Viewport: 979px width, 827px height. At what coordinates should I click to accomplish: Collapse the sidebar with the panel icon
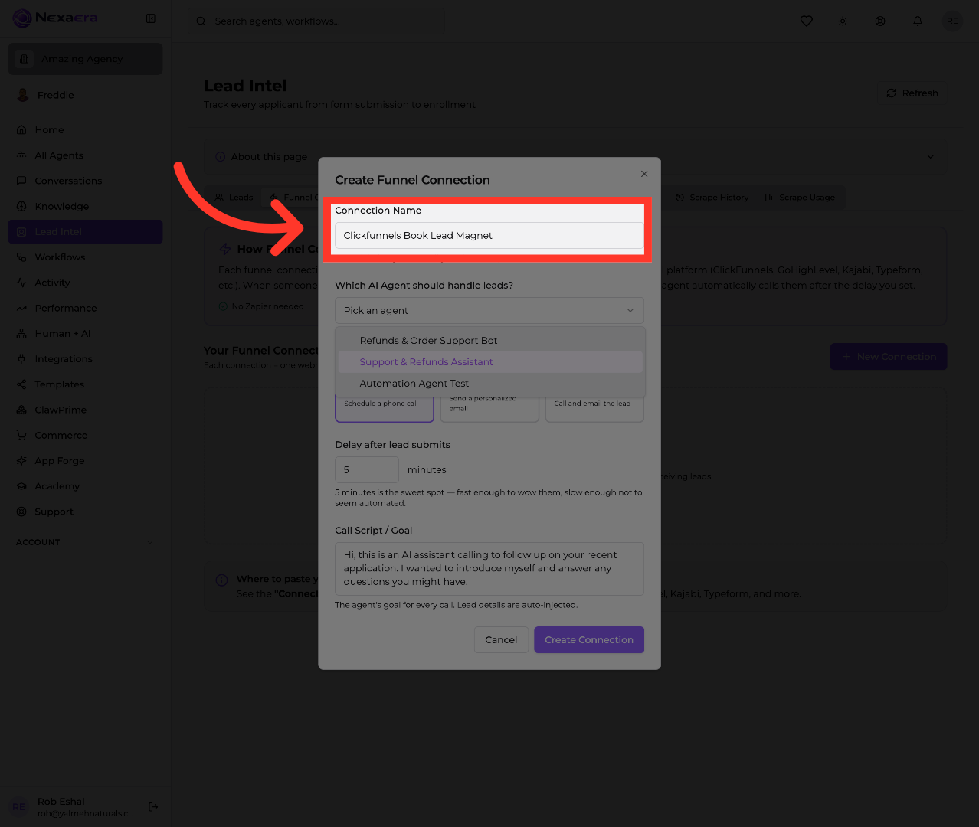[151, 18]
